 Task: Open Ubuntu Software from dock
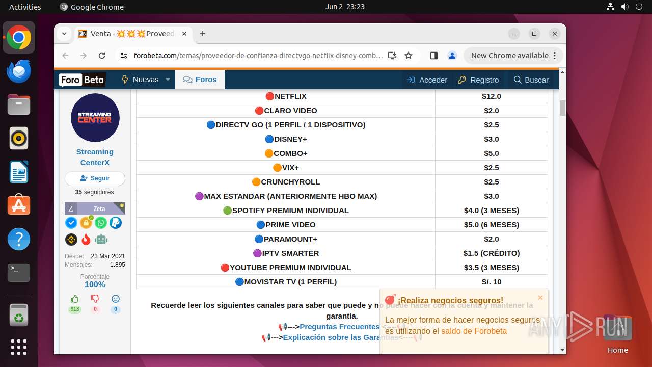pyautogui.click(x=19, y=205)
